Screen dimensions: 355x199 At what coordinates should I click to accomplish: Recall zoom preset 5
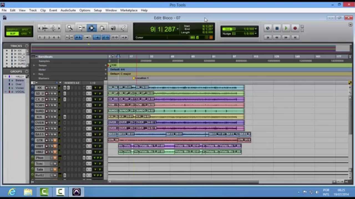pos(58,37)
